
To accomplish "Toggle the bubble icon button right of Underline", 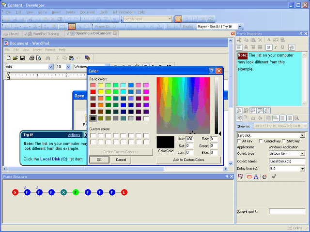I will click(x=292, y=47).
